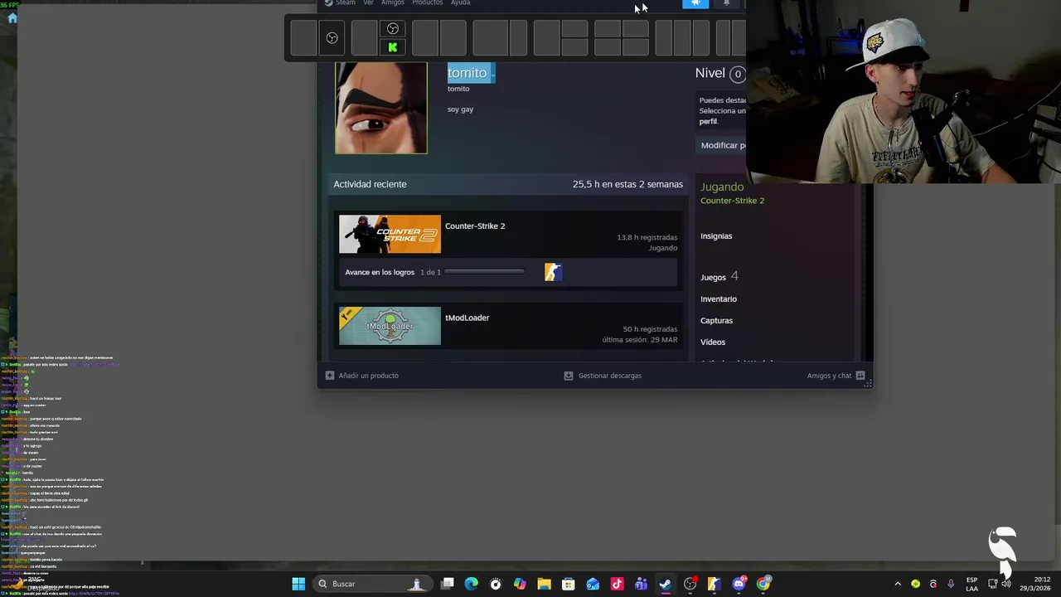Click the CS2 achievement icon
This screenshot has height=597, width=1061.
pos(553,272)
